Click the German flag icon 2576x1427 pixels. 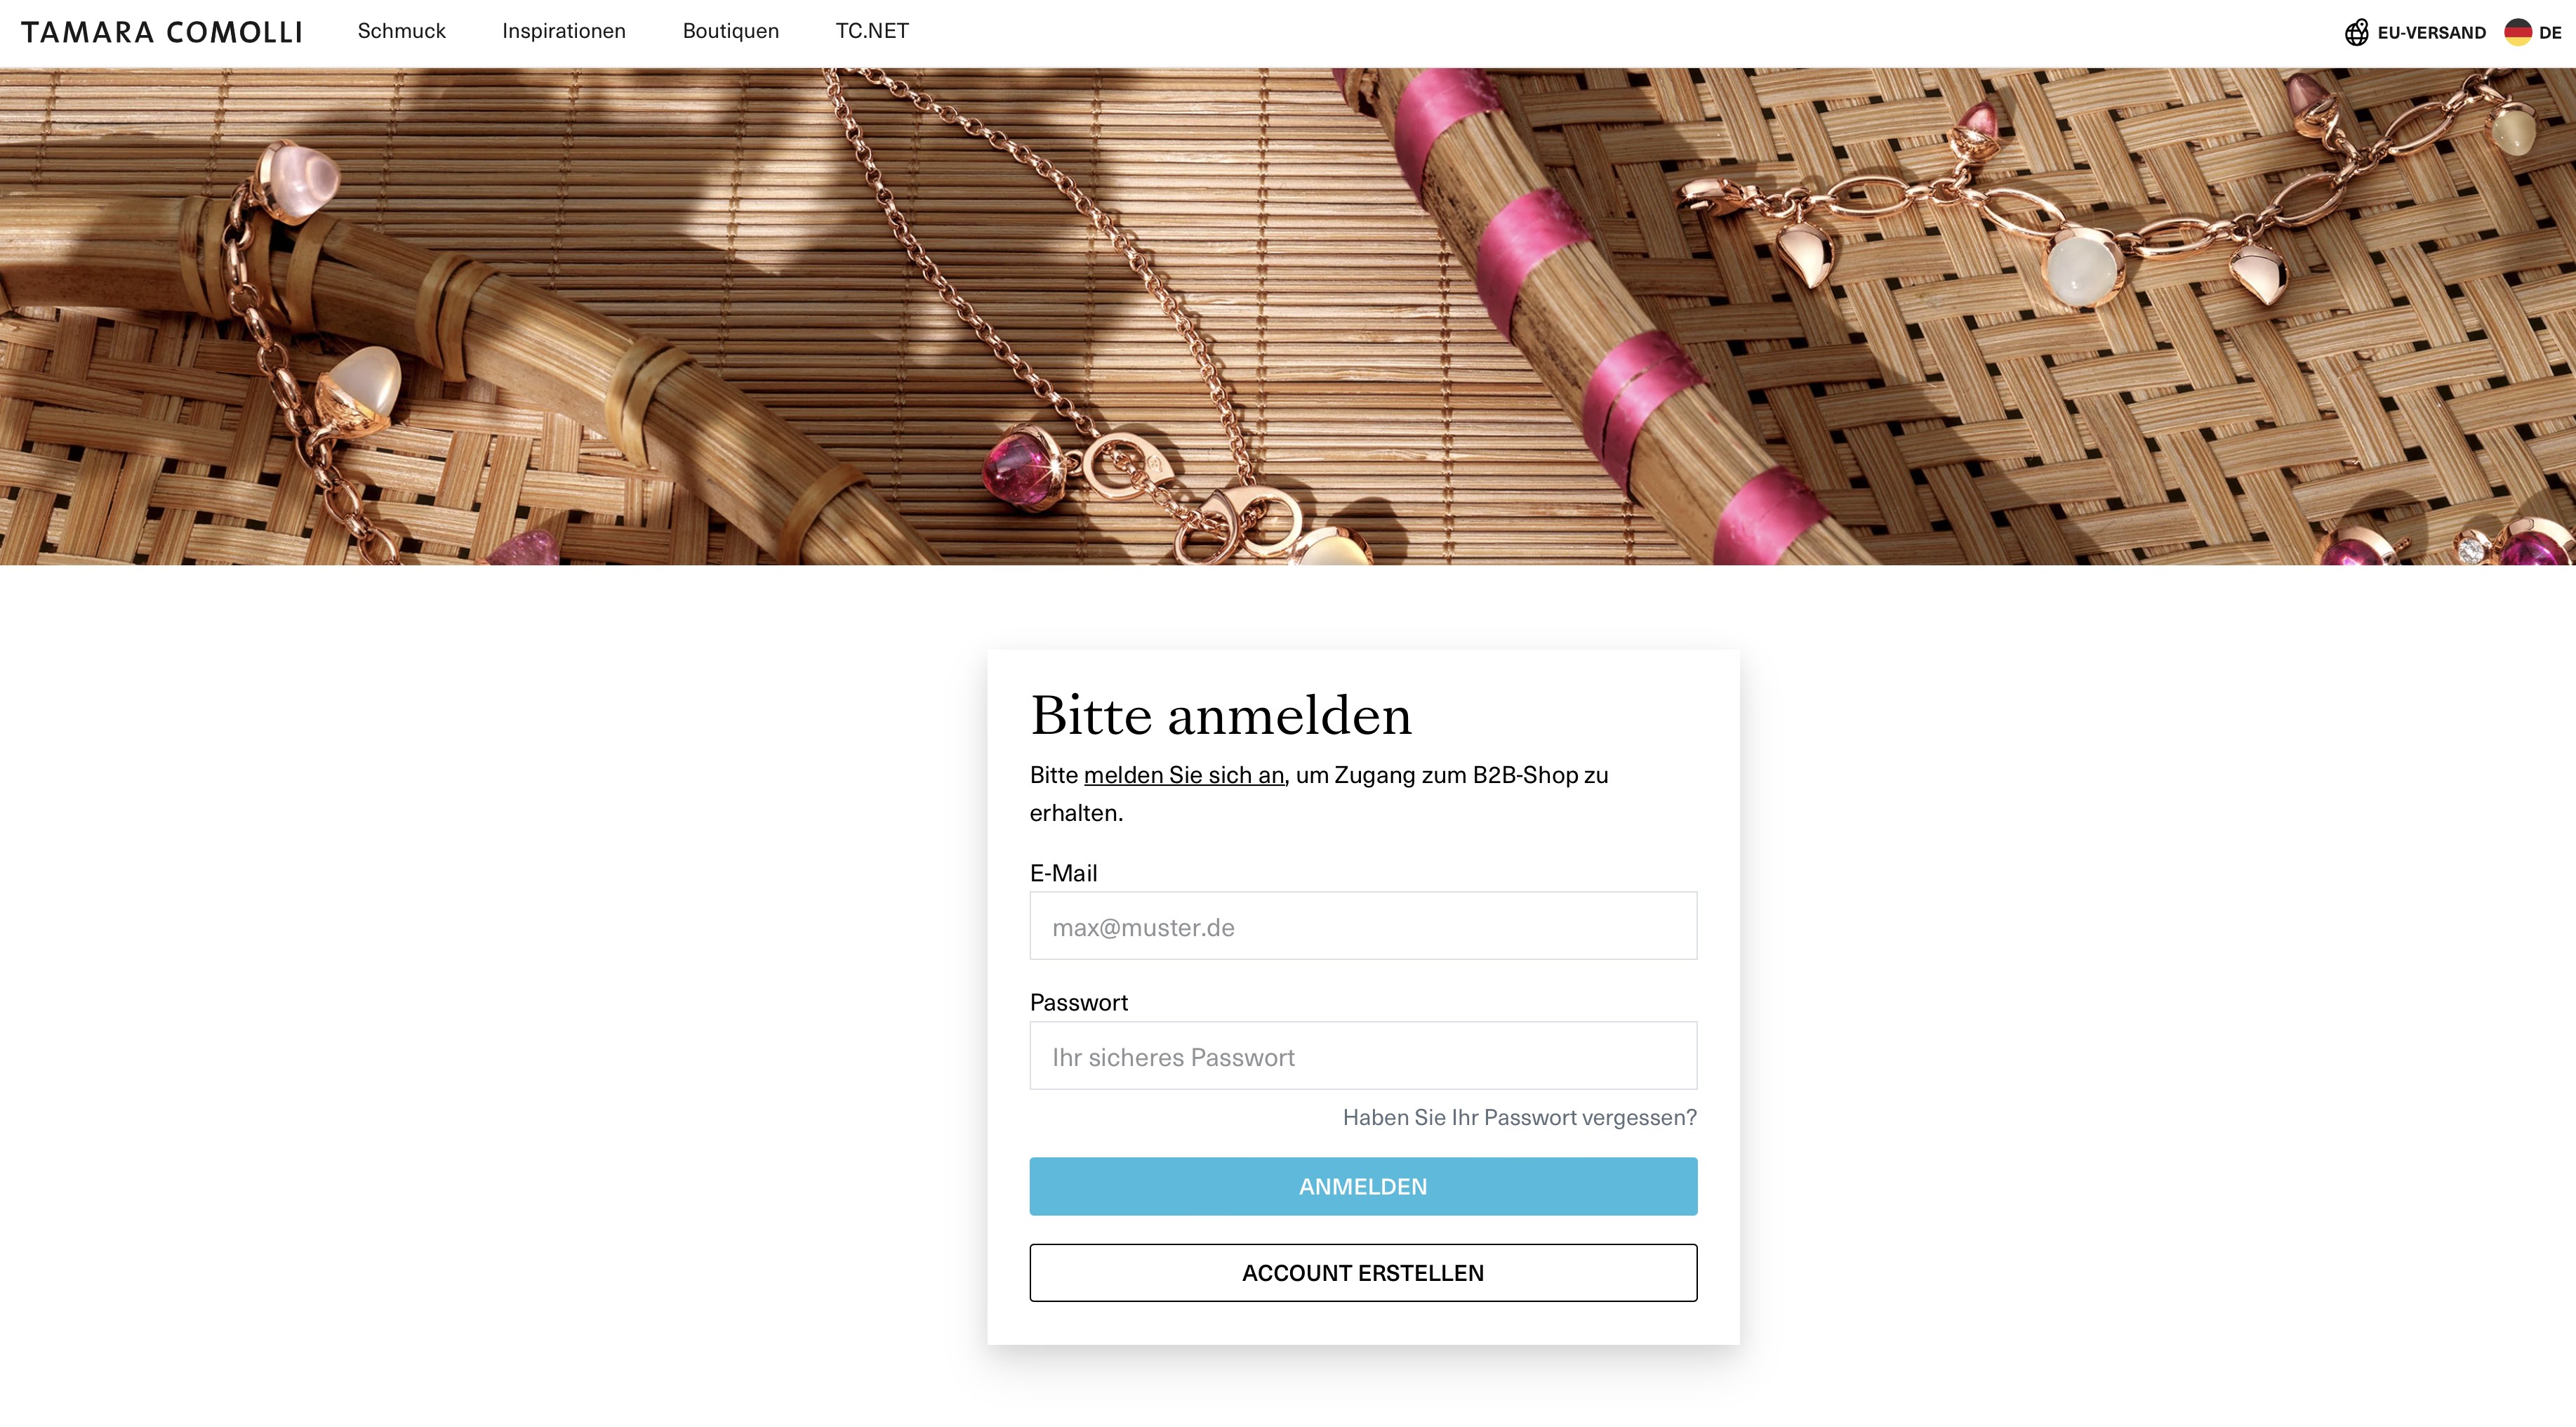pyautogui.click(x=2517, y=32)
